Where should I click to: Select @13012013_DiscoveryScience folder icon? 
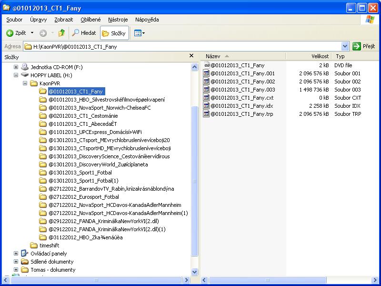click(x=43, y=156)
